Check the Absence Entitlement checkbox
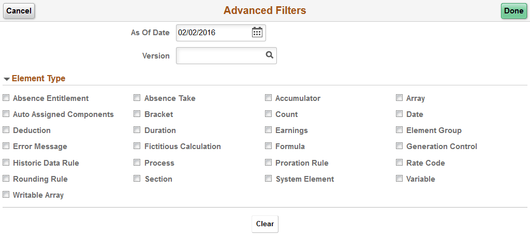 (x=6, y=98)
